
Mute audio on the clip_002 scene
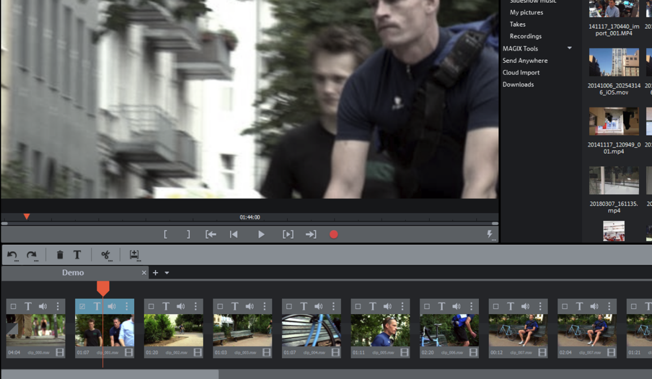point(181,307)
